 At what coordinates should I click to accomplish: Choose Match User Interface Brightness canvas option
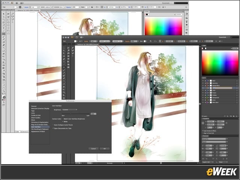(63, 119)
